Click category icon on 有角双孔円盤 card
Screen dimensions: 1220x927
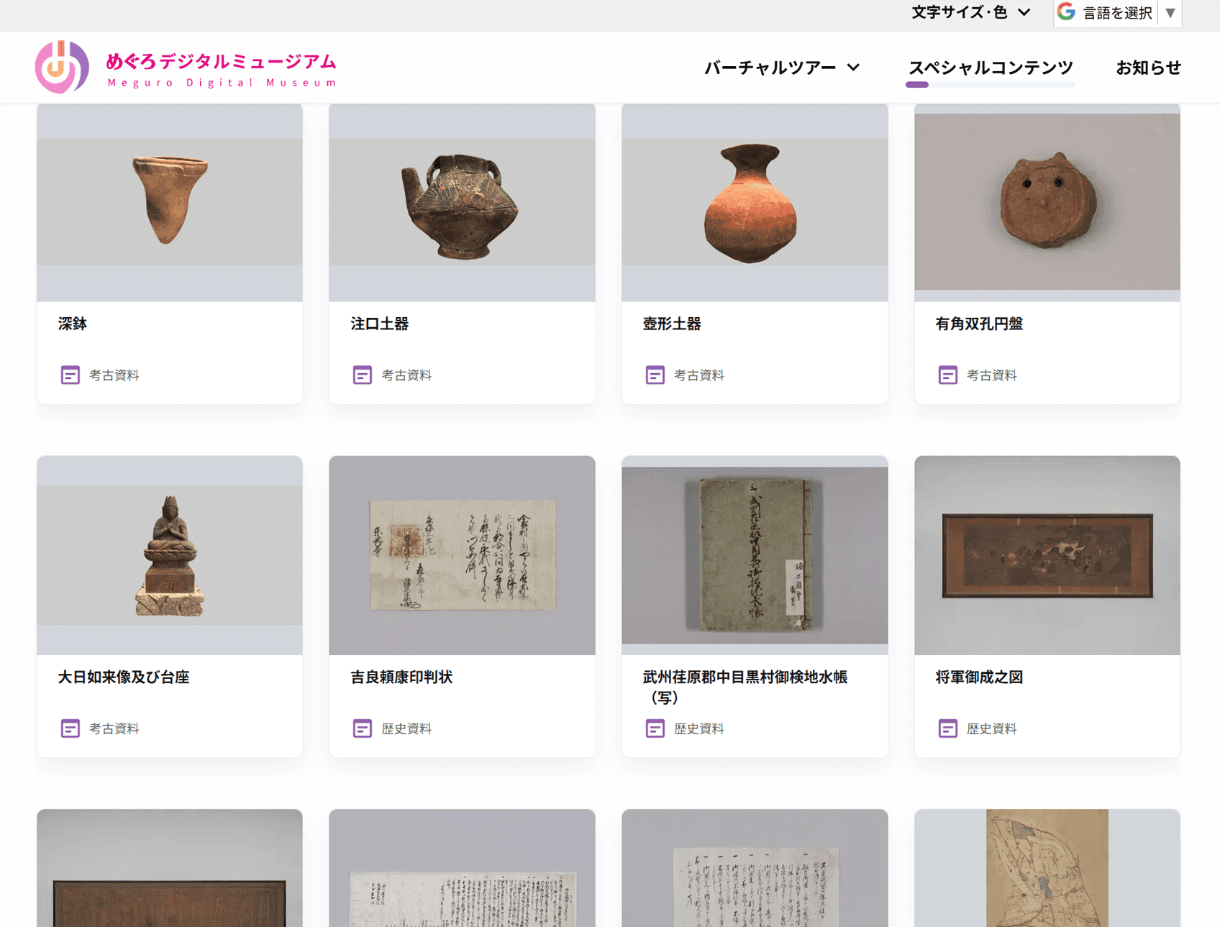(x=948, y=375)
